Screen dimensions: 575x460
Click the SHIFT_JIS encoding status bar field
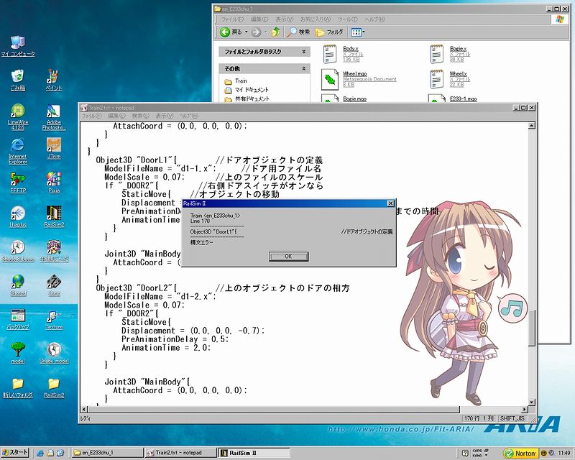512,418
